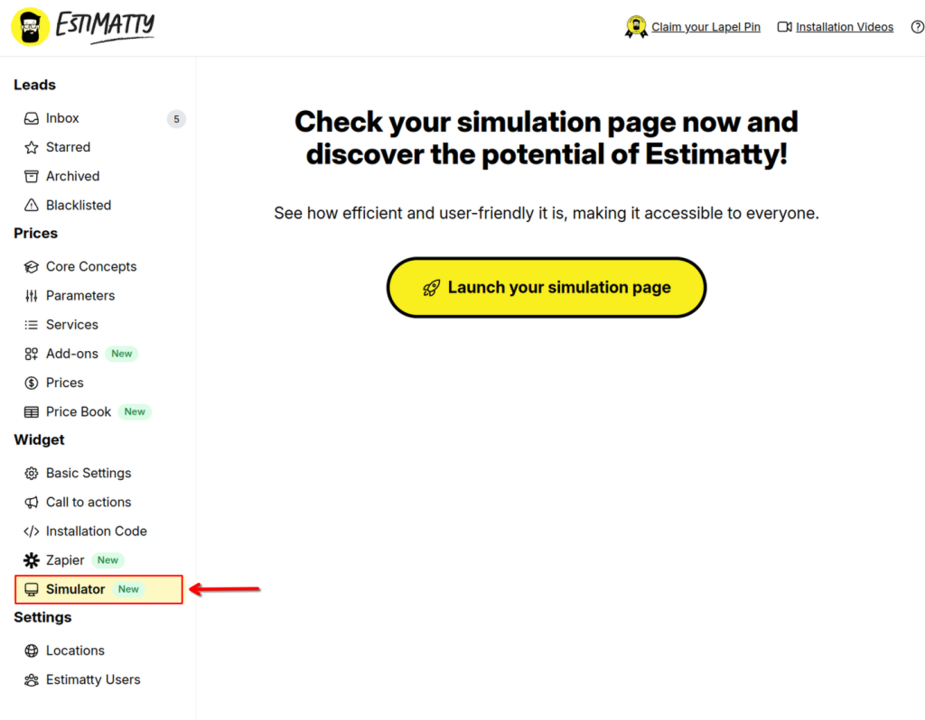Click the Inbox tray icon
The width and height of the screenshot is (925, 720).
tap(32, 118)
